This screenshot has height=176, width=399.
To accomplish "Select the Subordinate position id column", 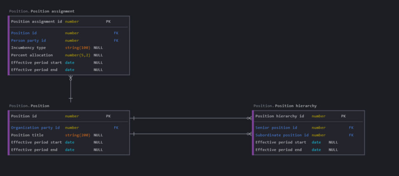I will pos(282,135).
